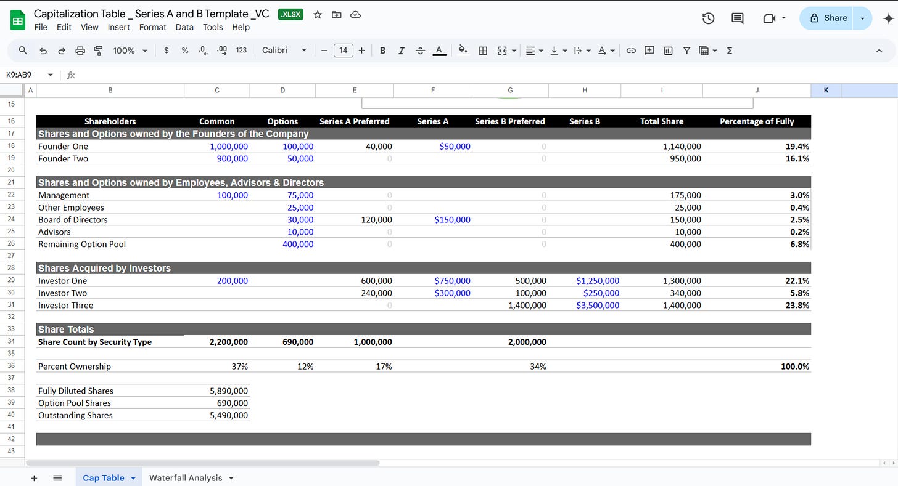Show the all sheets list

[57, 478]
